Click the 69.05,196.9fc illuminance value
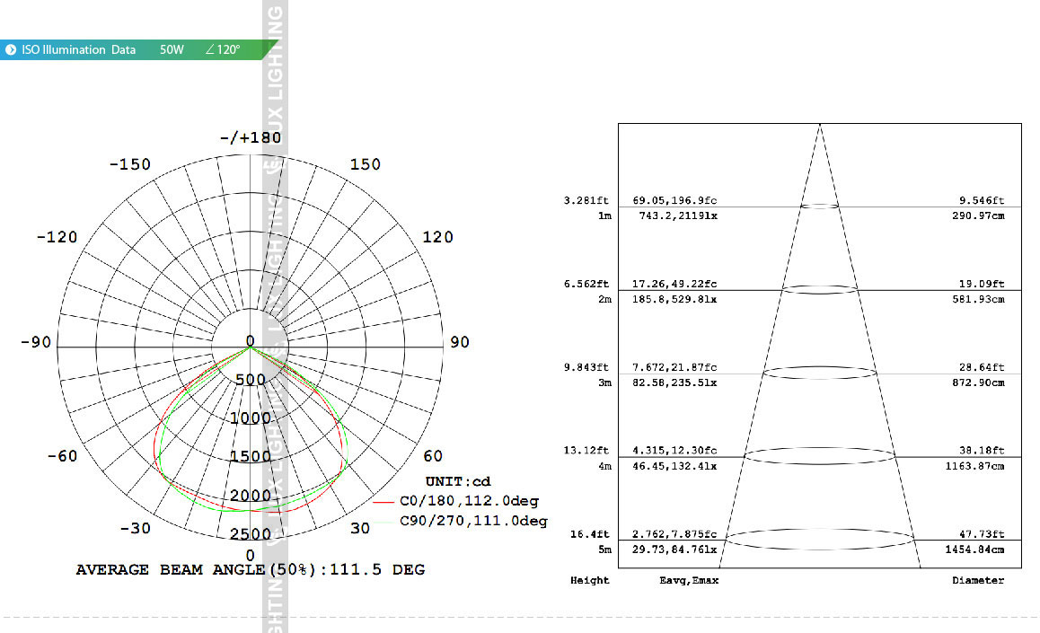The height and width of the screenshot is (633, 1040). click(674, 200)
